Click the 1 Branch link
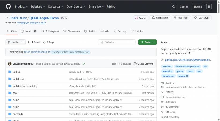 coord(35,42)
